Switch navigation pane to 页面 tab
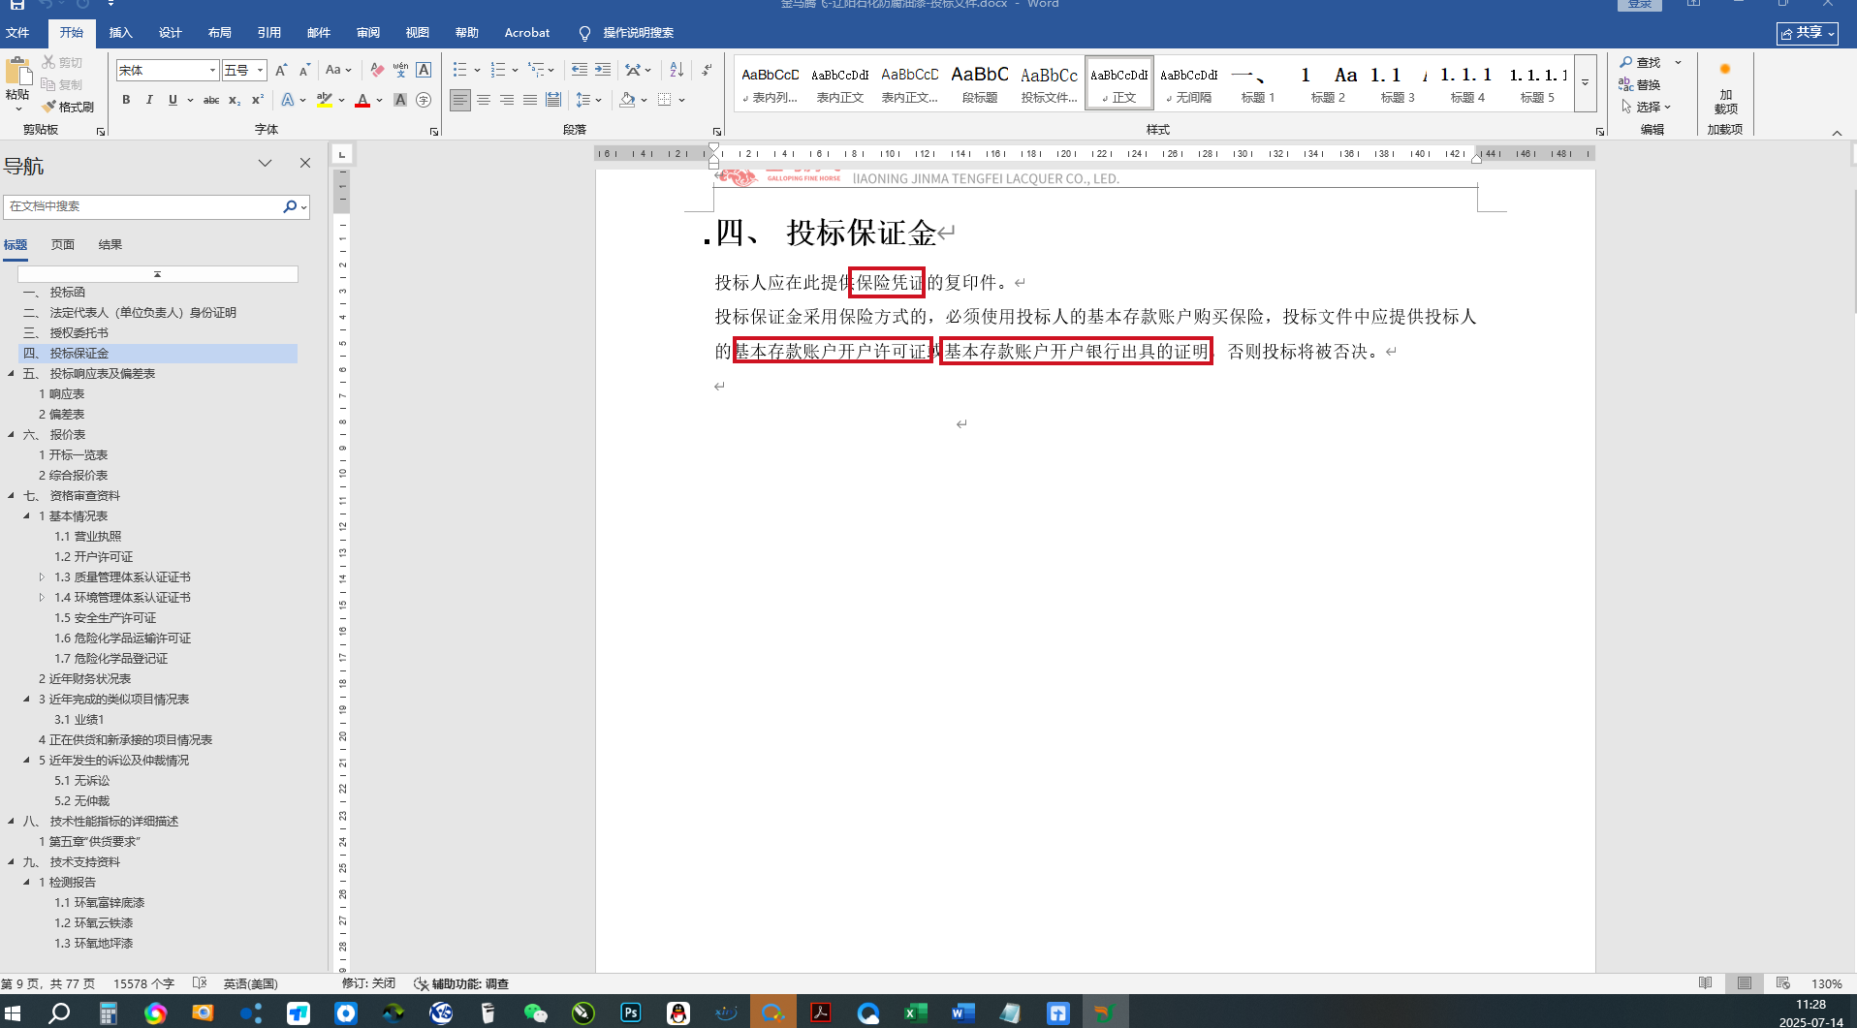Screen dimensions: 1857x1028 [x=63, y=244]
